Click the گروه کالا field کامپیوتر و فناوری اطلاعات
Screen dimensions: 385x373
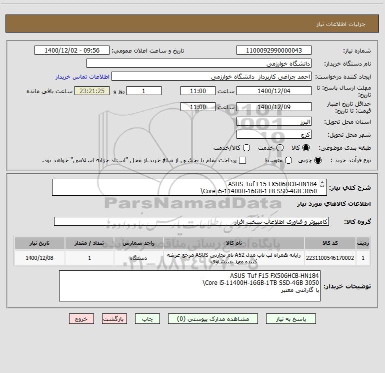pos(191,221)
